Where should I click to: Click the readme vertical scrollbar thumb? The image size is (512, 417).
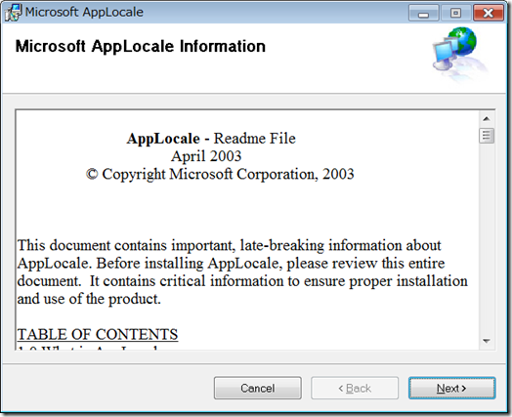487,136
